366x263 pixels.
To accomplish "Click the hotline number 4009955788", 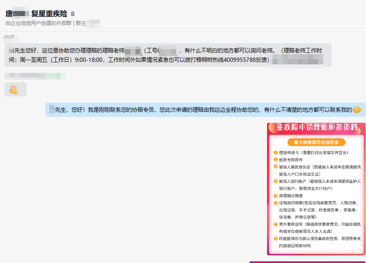I will click(x=240, y=60).
